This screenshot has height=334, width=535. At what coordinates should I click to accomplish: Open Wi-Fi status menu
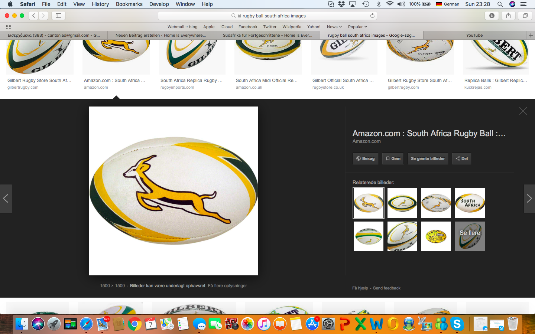click(x=390, y=4)
